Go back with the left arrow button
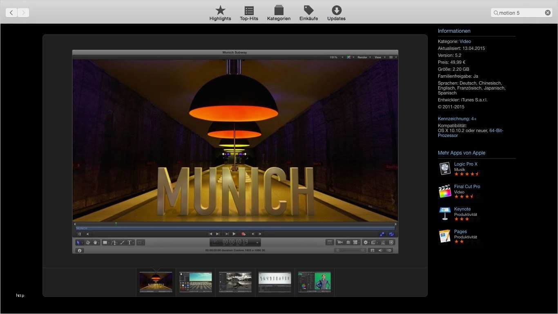The image size is (558, 314). point(11,13)
